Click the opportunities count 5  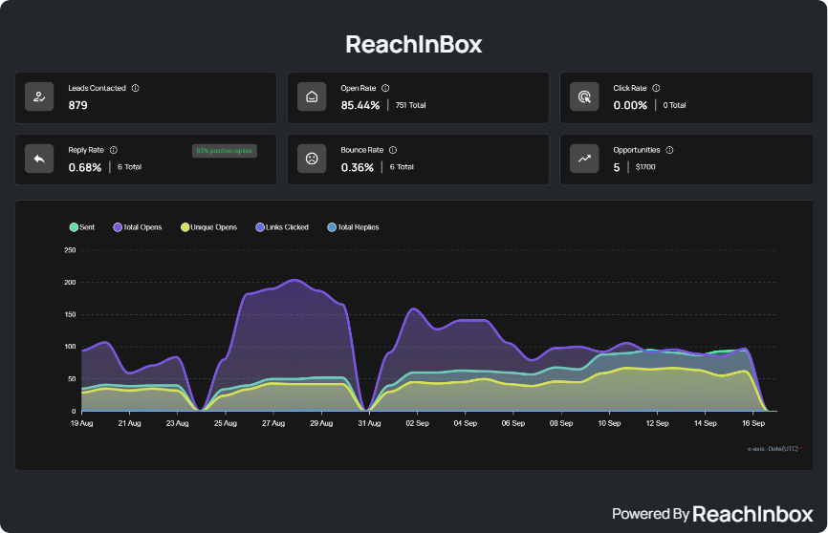pos(617,167)
